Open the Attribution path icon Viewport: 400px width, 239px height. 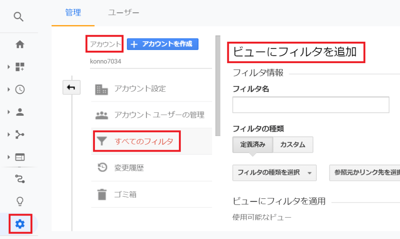pyautogui.click(x=20, y=179)
